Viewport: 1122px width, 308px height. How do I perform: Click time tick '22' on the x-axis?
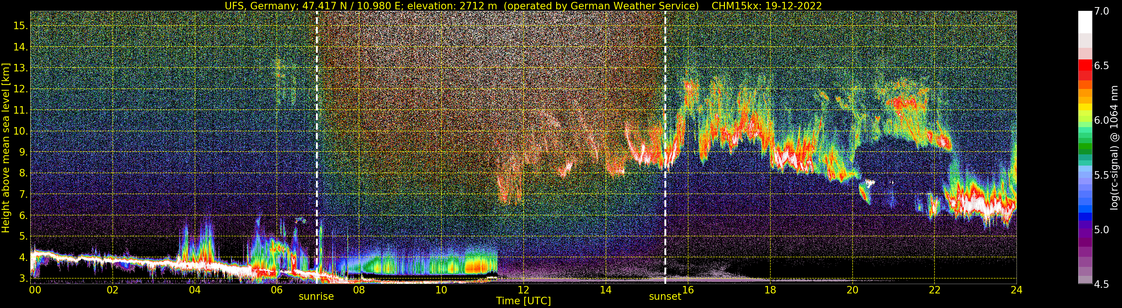[934, 290]
